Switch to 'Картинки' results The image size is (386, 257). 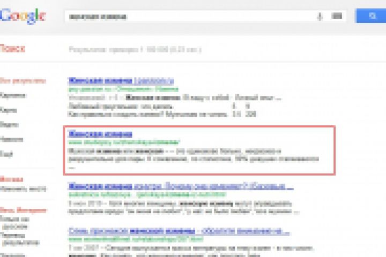pos(13,95)
